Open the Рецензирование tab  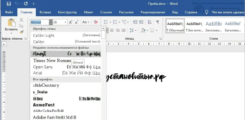pos(153,12)
